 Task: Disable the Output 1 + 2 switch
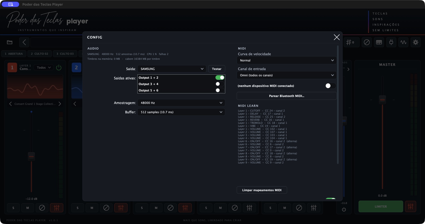(220, 77)
